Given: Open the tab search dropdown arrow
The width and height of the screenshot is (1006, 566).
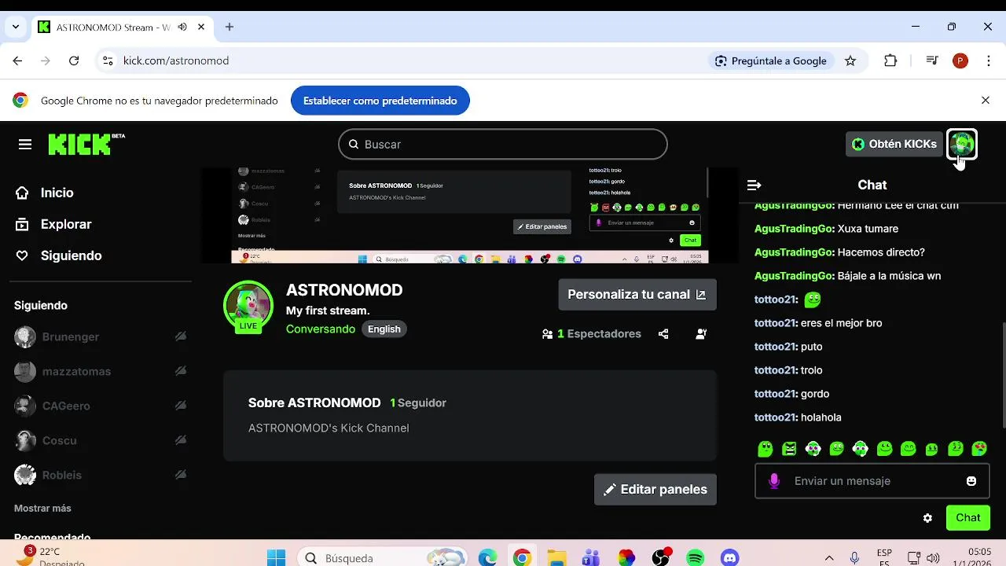Looking at the screenshot, I should point(15,27).
